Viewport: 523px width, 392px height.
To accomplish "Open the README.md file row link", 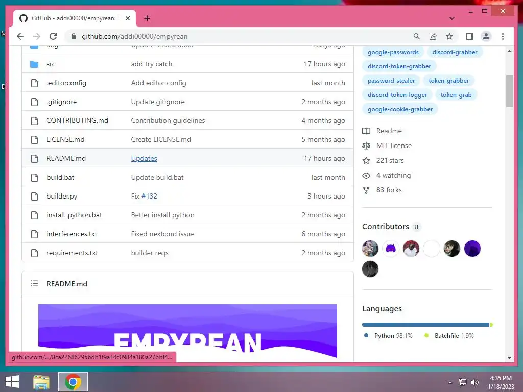I will click(x=66, y=158).
